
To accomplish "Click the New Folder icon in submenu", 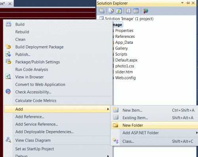I will tap(116, 125).
